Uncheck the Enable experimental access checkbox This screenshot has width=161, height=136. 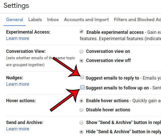click(82, 32)
